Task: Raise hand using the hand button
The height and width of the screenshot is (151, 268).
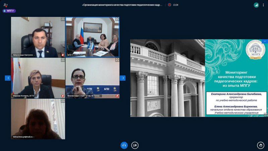Action: [261, 145]
